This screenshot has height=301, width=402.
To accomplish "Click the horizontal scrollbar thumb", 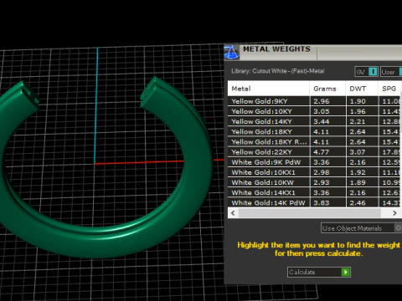I will (310, 213).
